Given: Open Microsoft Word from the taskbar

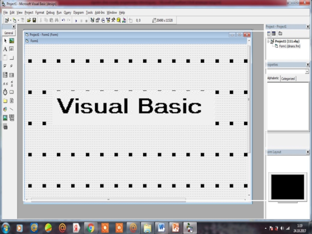Looking at the screenshot, I should click(161, 228).
